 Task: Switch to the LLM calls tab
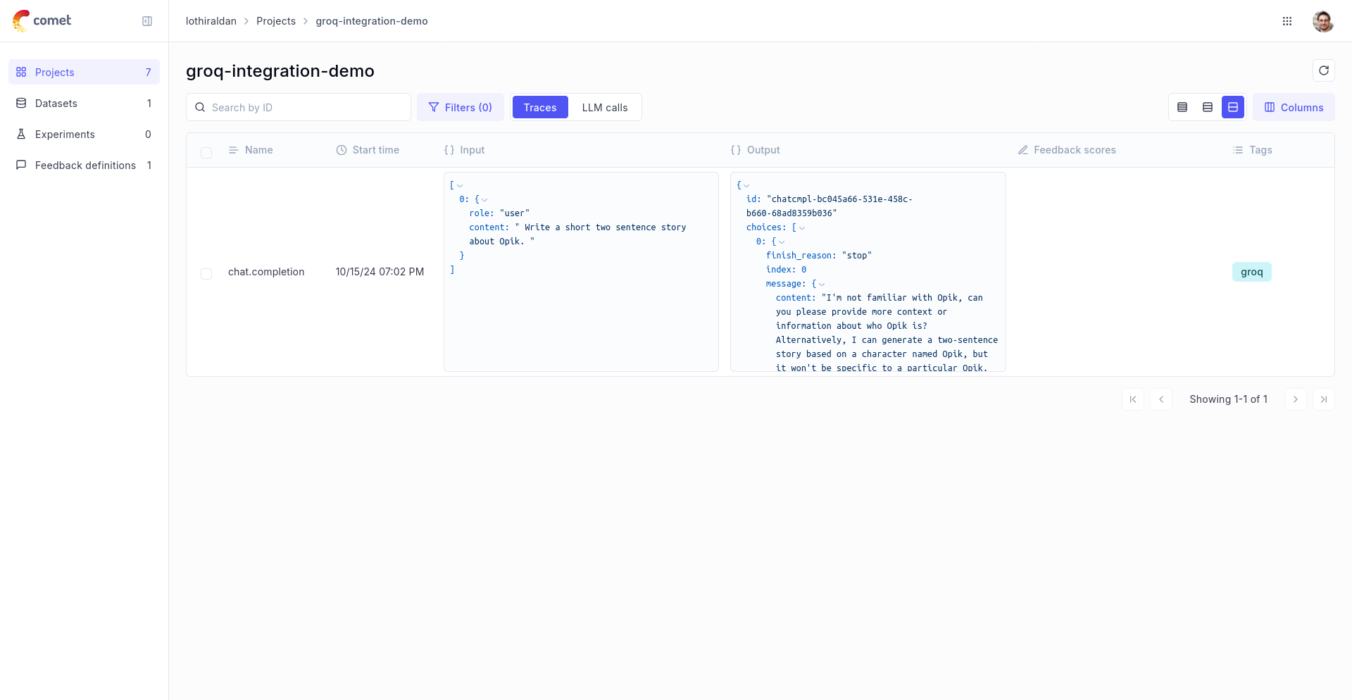605,107
